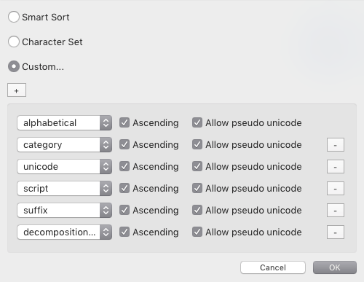
Task: Remove the category sort rule
Action: [336, 145]
